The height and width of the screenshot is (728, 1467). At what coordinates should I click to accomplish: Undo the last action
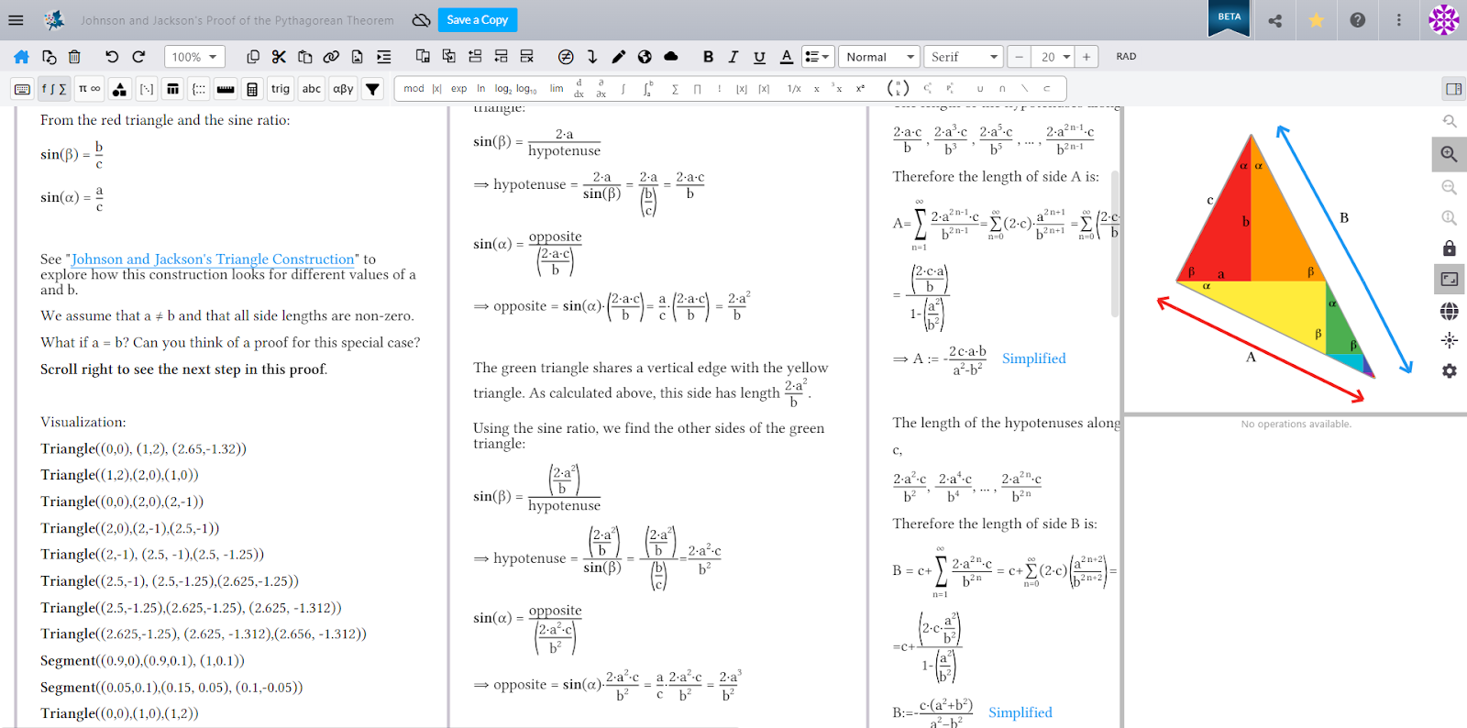point(112,57)
